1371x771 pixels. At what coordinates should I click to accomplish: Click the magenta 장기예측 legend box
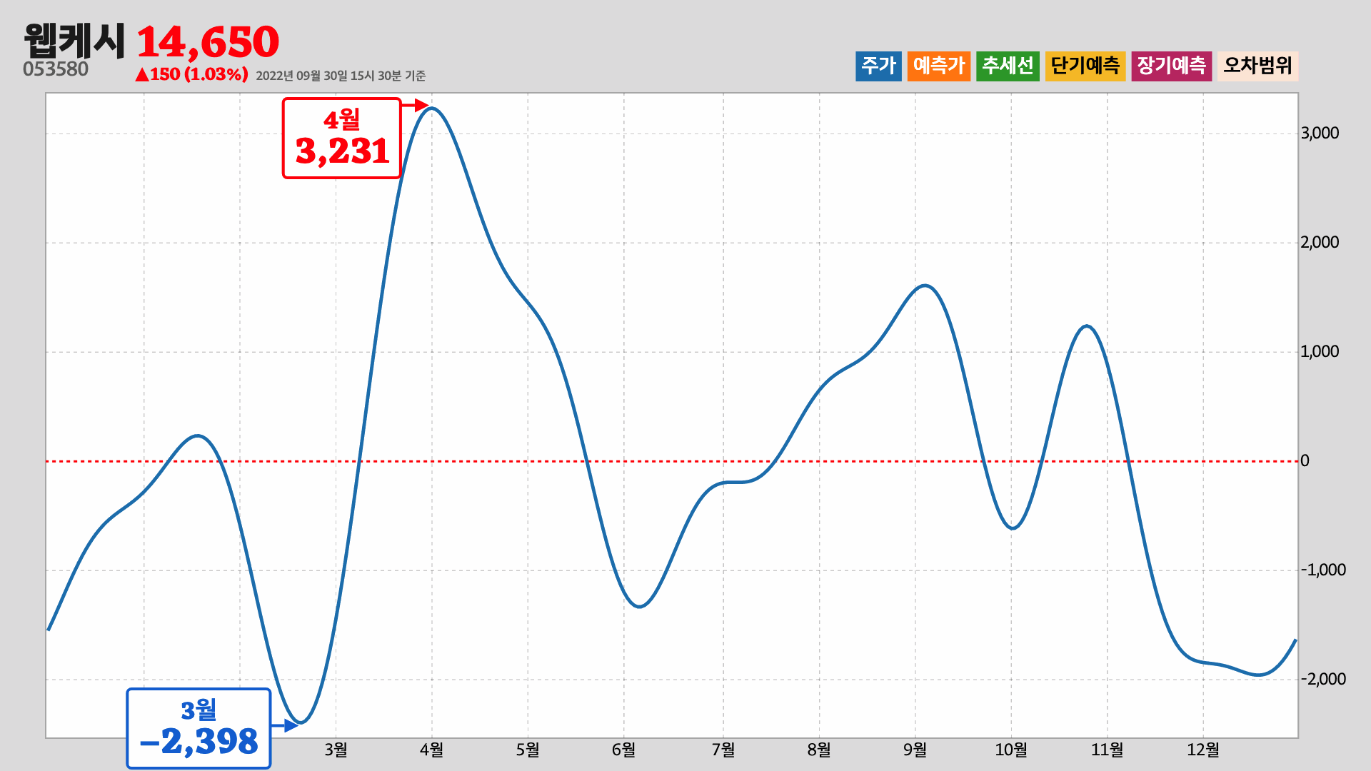tap(1171, 66)
